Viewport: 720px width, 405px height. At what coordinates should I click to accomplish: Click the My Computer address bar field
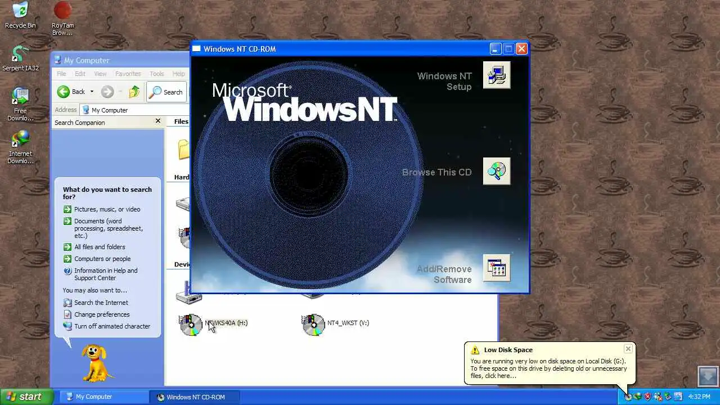pyautogui.click(x=135, y=110)
